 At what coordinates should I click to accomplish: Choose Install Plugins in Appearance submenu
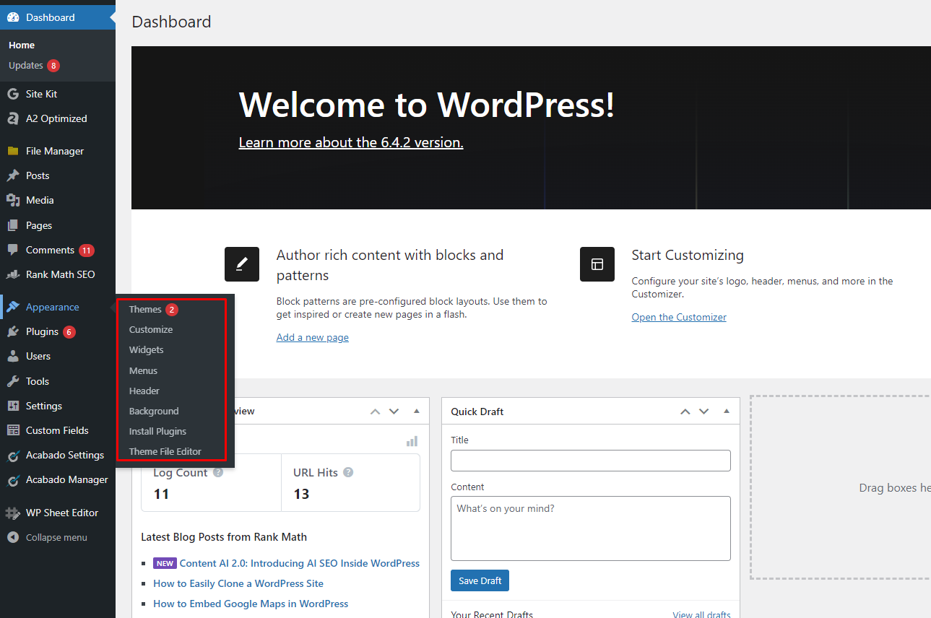157,431
